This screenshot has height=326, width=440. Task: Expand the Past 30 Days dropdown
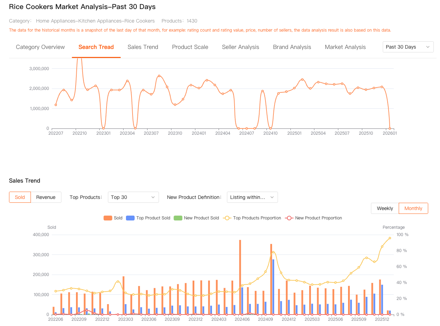[x=408, y=47]
